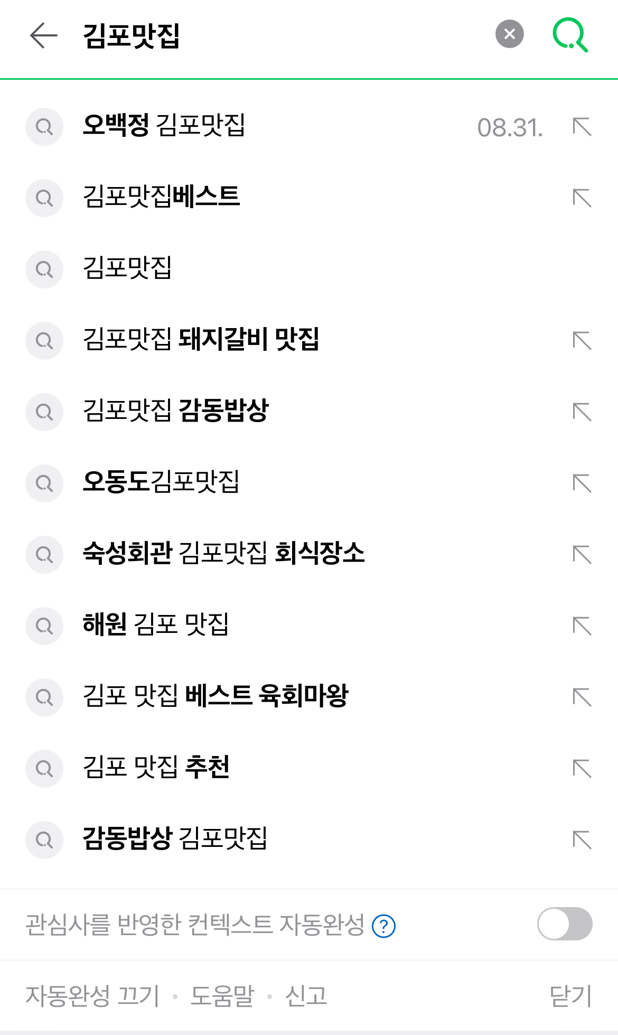Screen dimensions: 618x1035
Task: Clear the search text with X icon
Action: coord(509,34)
